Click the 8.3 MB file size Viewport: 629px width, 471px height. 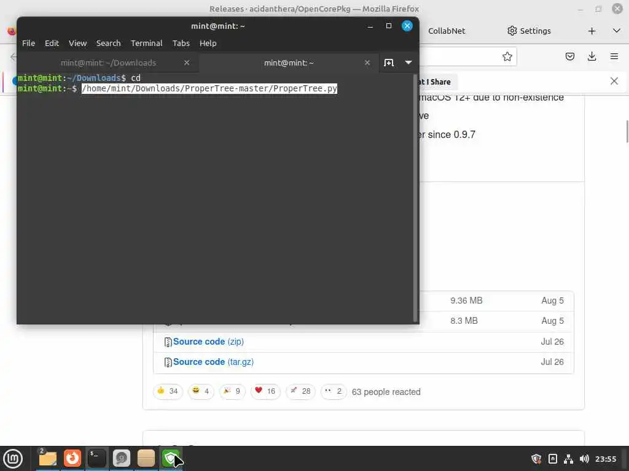pos(464,321)
